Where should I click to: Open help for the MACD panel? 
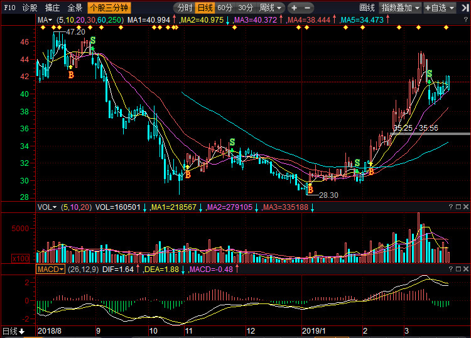(450, 269)
